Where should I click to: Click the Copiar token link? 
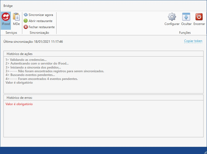coord(193,41)
